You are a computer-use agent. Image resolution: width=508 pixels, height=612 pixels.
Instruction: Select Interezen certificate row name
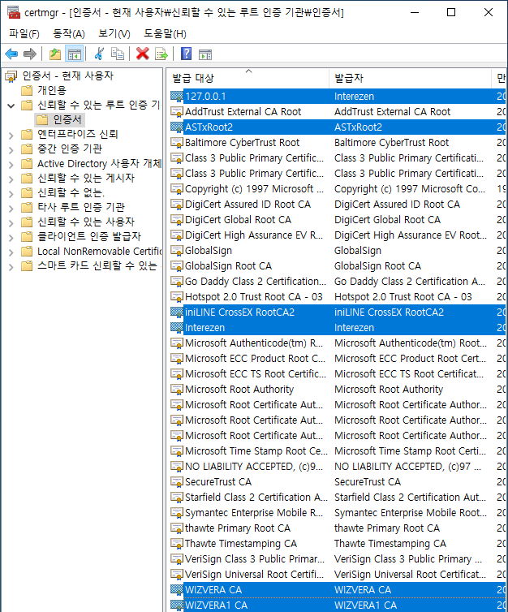tap(204, 327)
